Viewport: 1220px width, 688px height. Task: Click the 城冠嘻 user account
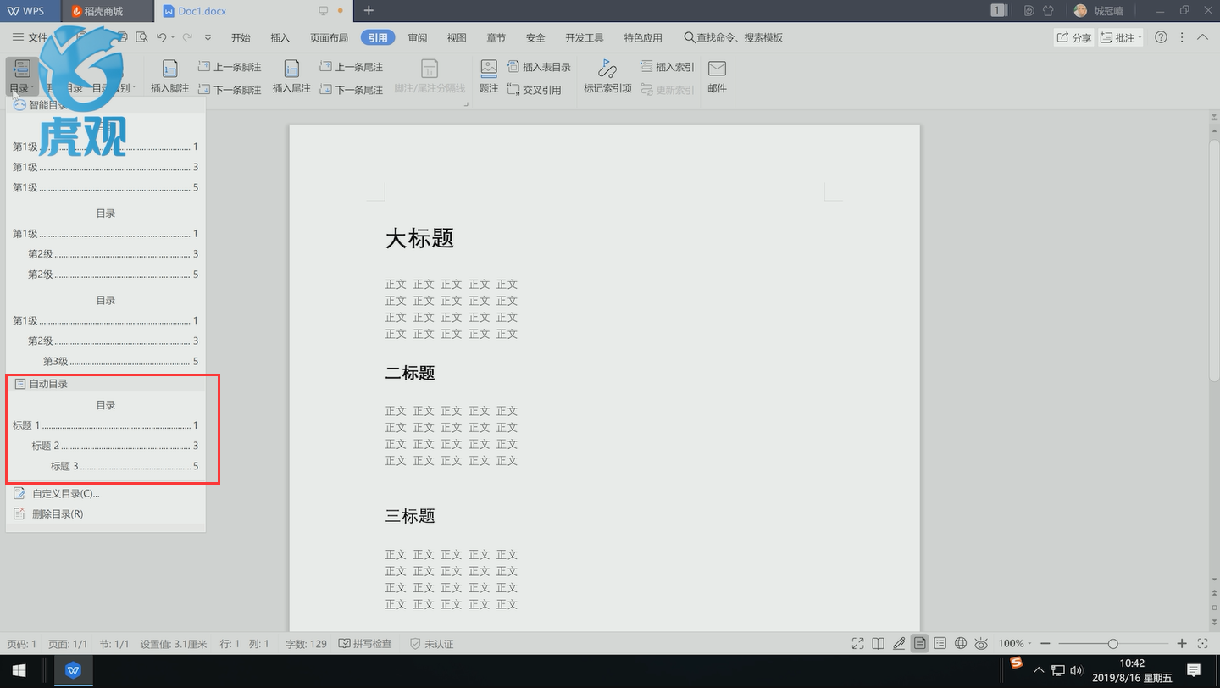pyautogui.click(x=1098, y=11)
